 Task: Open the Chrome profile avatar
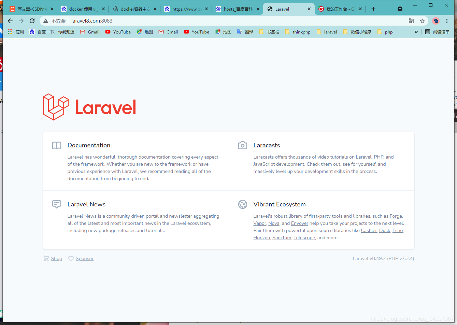tap(436, 21)
